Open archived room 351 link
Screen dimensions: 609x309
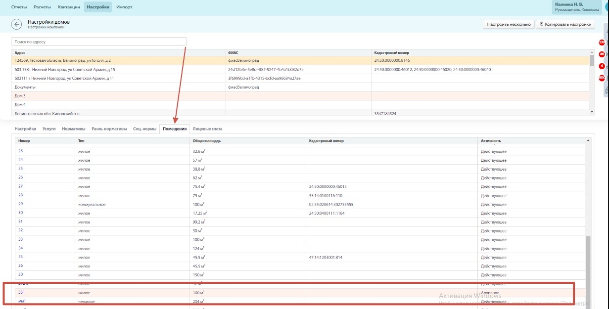[22, 293]
